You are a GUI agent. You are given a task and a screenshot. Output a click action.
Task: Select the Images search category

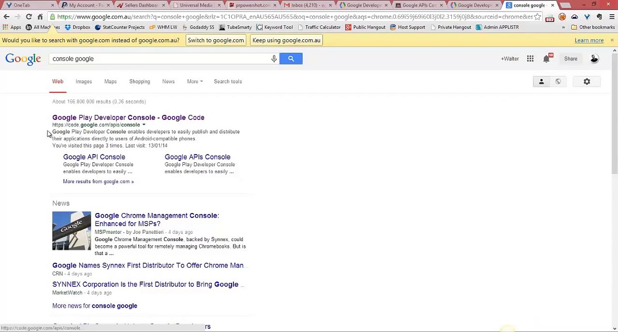click(x=84, y=82)
